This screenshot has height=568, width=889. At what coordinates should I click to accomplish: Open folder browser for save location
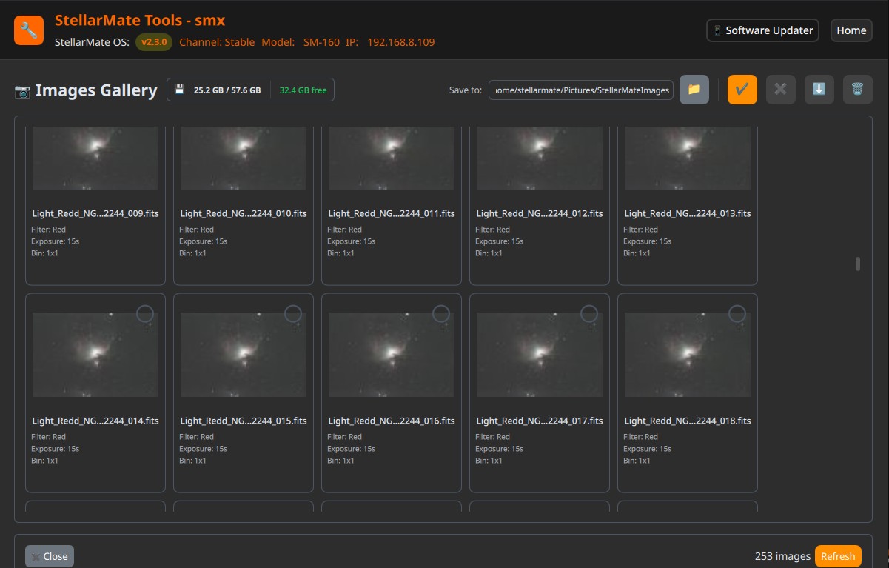[694, 90]
